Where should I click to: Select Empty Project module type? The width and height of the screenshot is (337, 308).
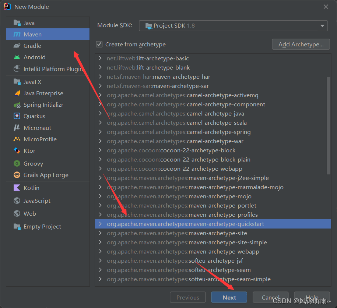pos(42,227)
